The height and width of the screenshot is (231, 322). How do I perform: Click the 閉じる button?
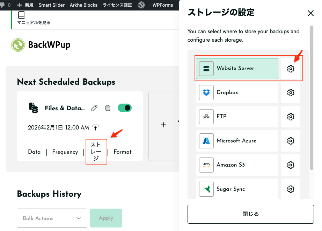pos(250,214)
